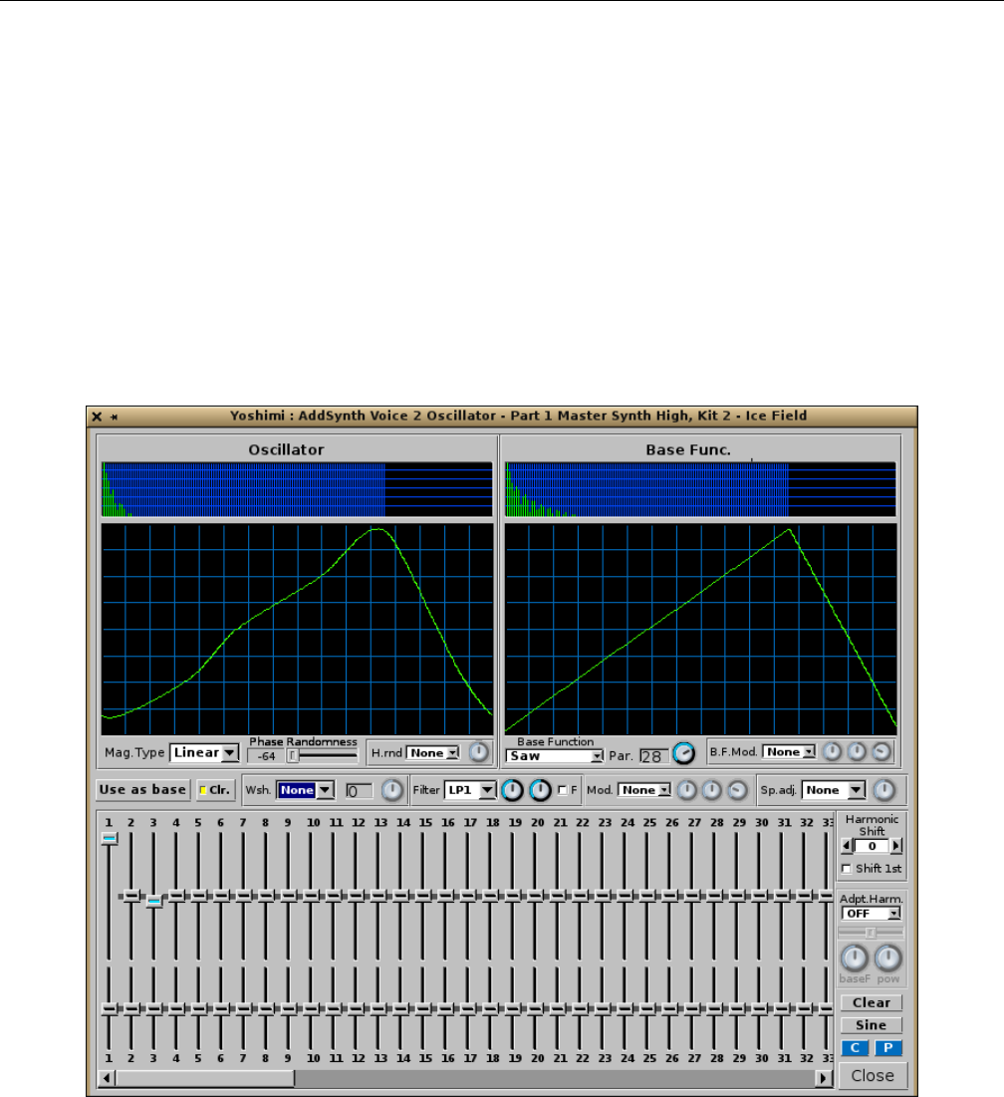Click the Phase Randomness slider
Image resolution: width=1004 pixels, height=1097 pixels.
323,755
